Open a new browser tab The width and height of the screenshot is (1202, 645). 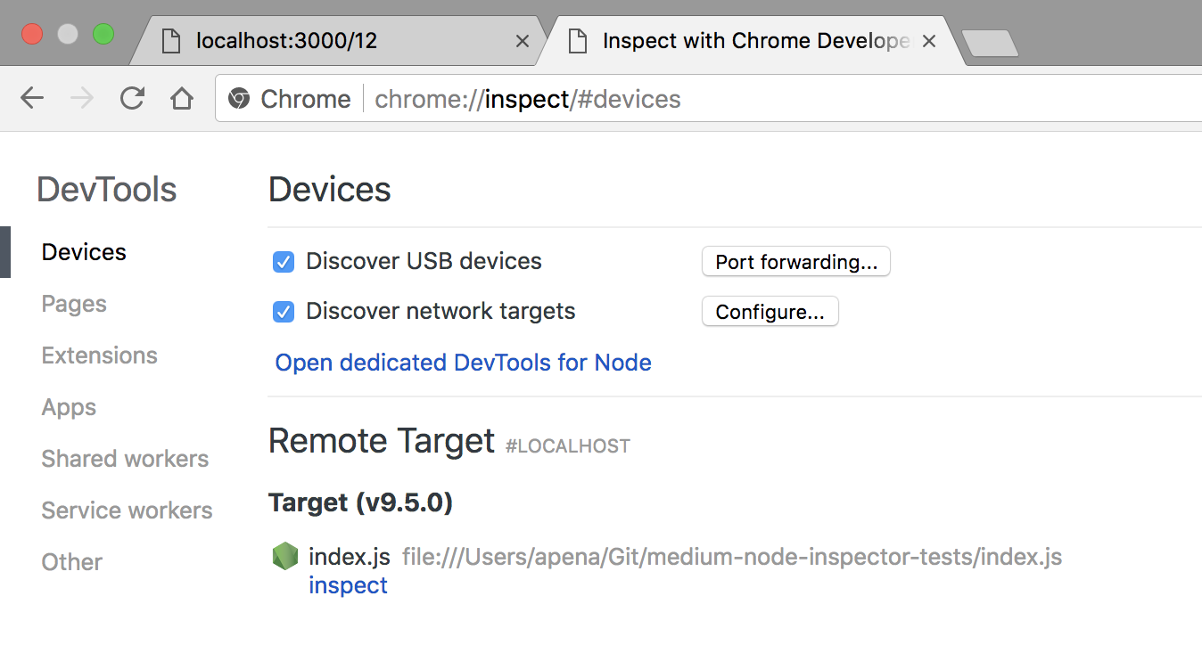[x=990, y=42]
